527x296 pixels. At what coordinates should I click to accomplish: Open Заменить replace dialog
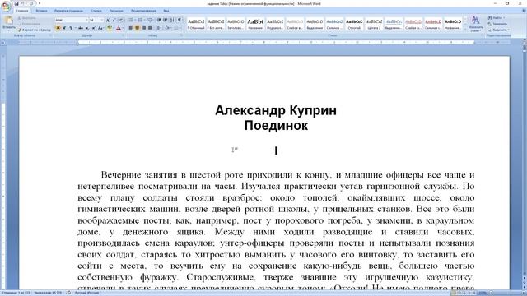click(x=497, y=24)
